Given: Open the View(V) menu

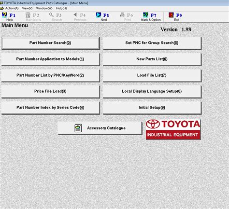Looking at the screenshot, I should (27, 8).
